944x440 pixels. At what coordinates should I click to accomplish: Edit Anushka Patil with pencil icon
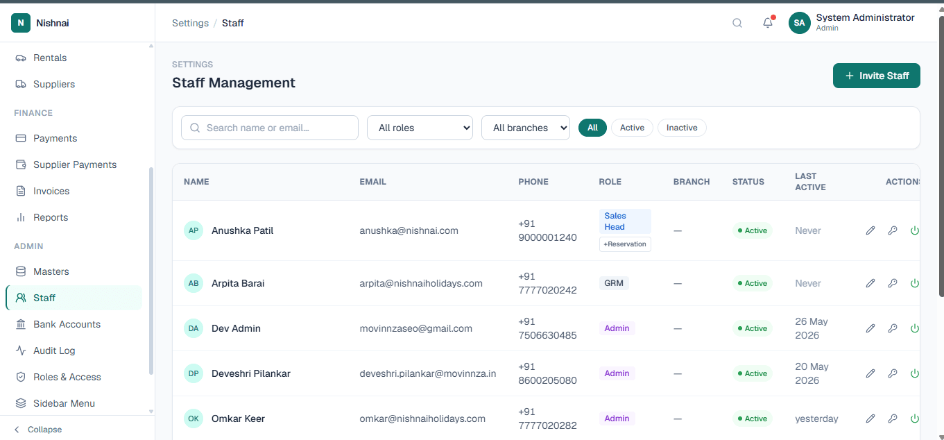tap(870, 230)
